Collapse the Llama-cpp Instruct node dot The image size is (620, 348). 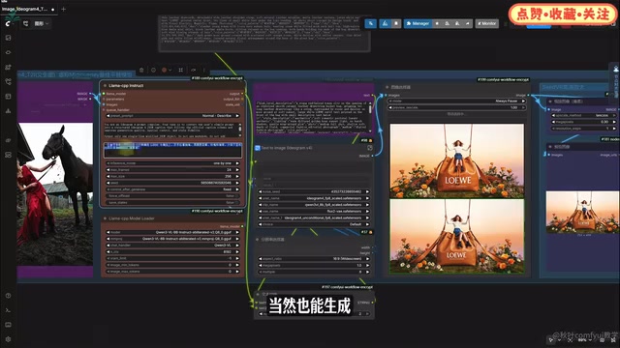(105, 86)
